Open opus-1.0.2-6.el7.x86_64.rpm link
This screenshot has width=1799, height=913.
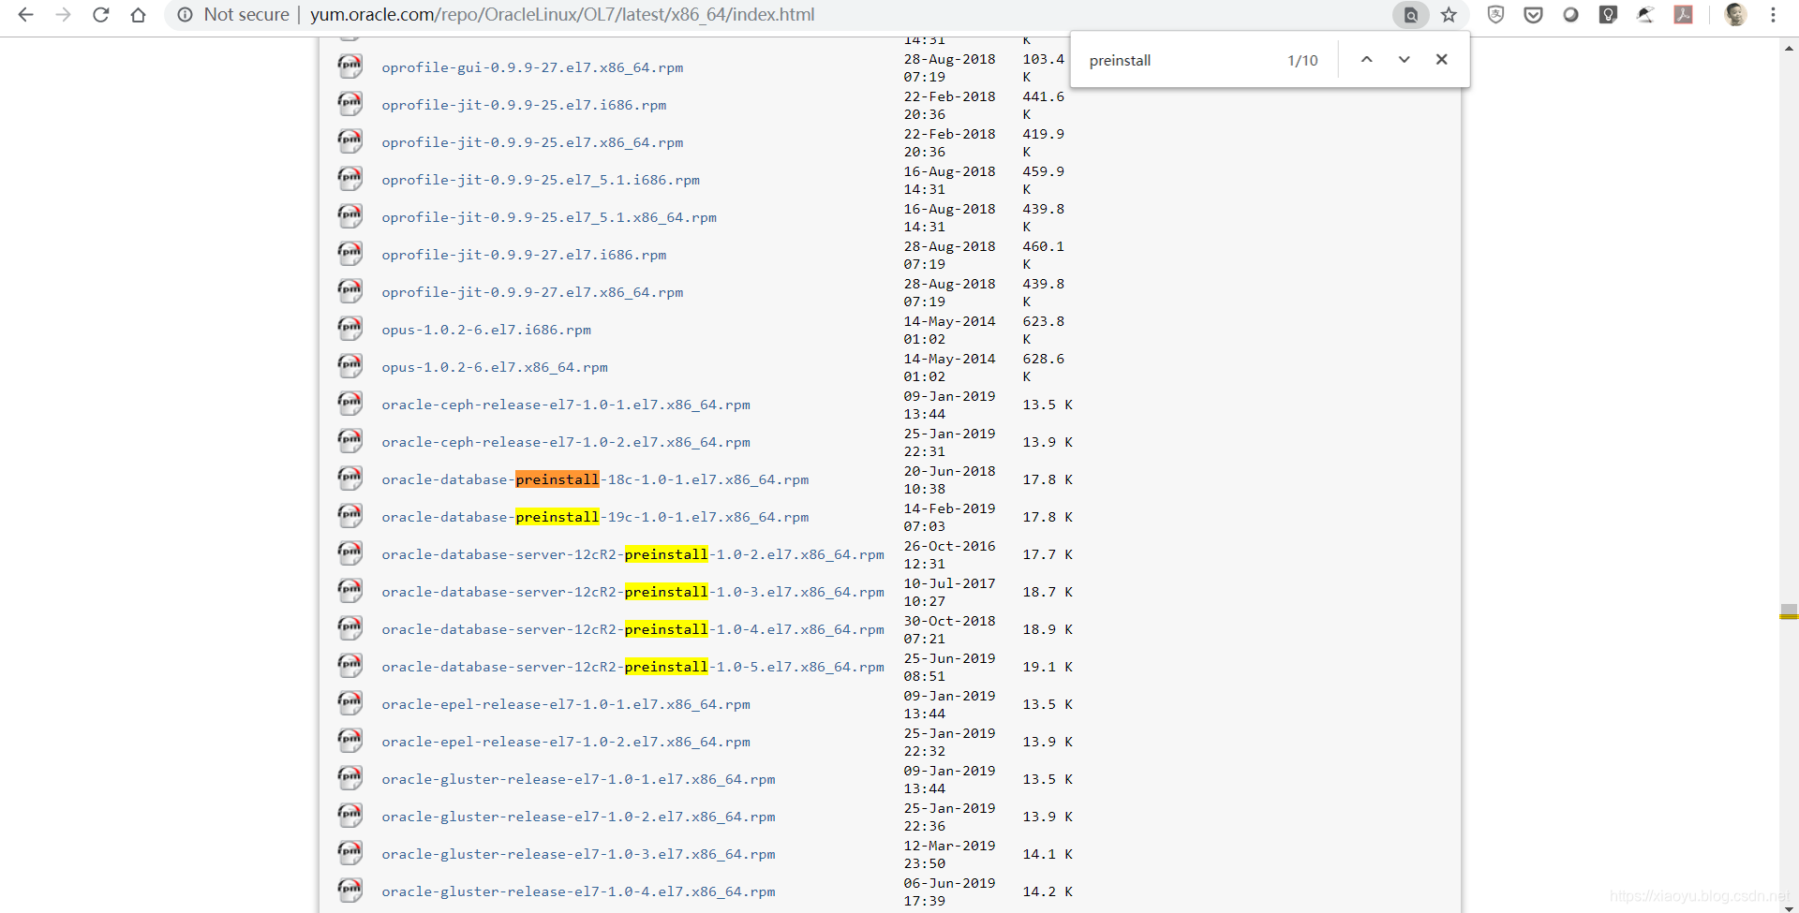click(495, 367)
